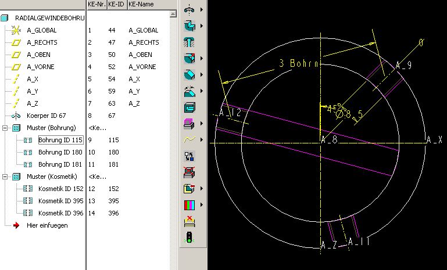The width and height of the screenshot is (447, 270).
Task: Open flyout arrow beside Round tool
Action: 202,59
